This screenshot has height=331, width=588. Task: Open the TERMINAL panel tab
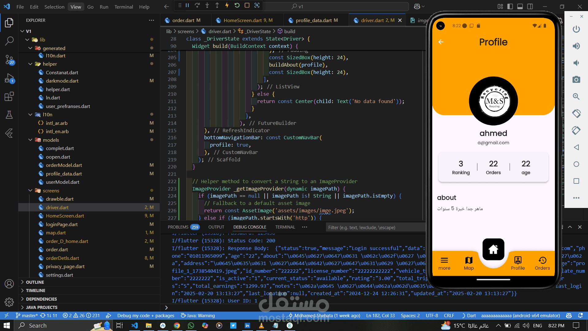[285, 227]
